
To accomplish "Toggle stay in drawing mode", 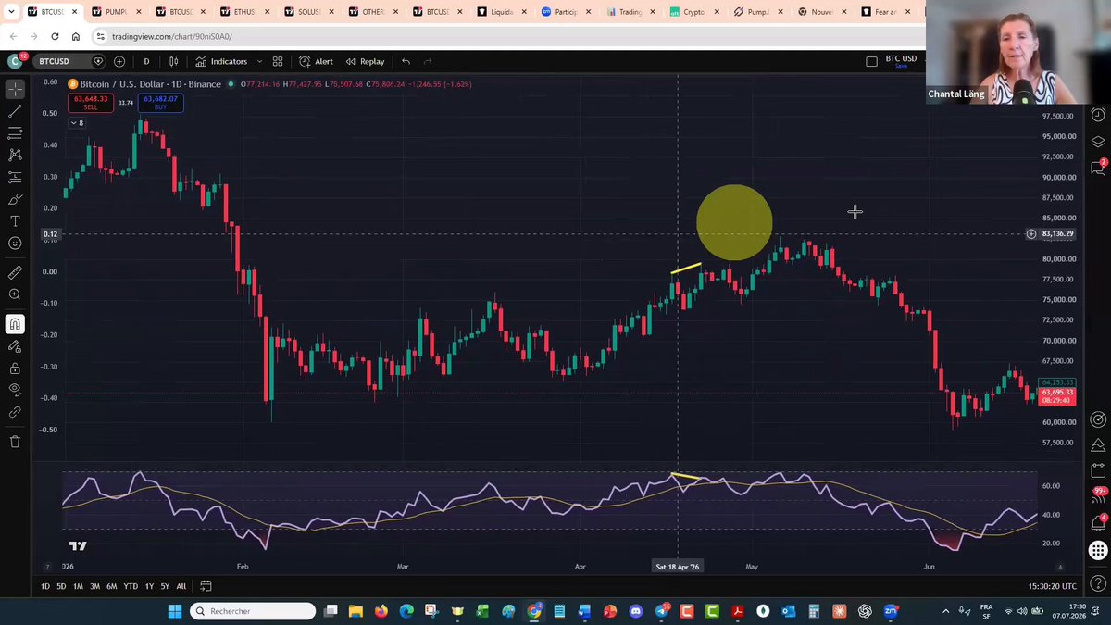I will (15, 346).
